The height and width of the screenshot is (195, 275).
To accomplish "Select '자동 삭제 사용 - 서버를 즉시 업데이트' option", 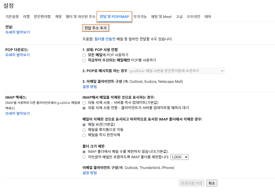I will click(x=84, y=103).
